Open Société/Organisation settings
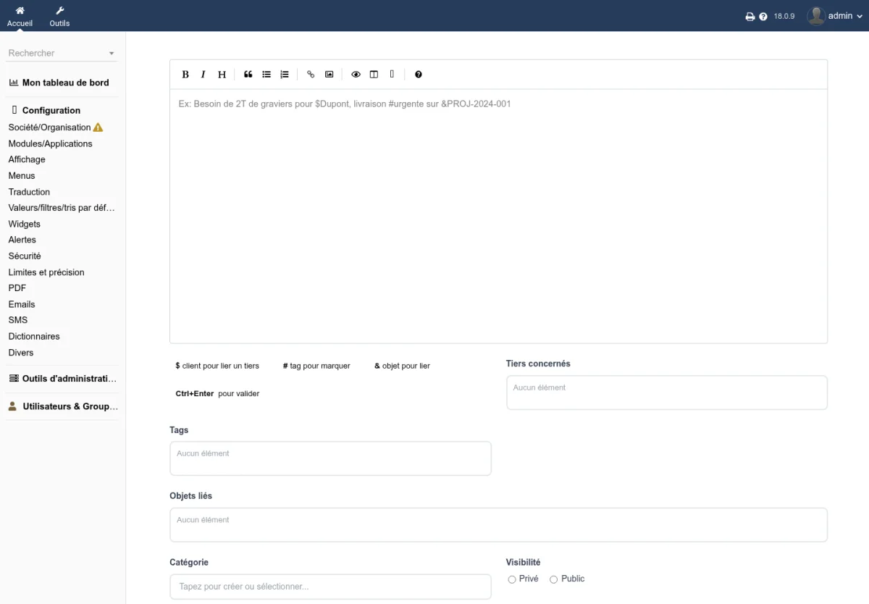 pos(49,127)
